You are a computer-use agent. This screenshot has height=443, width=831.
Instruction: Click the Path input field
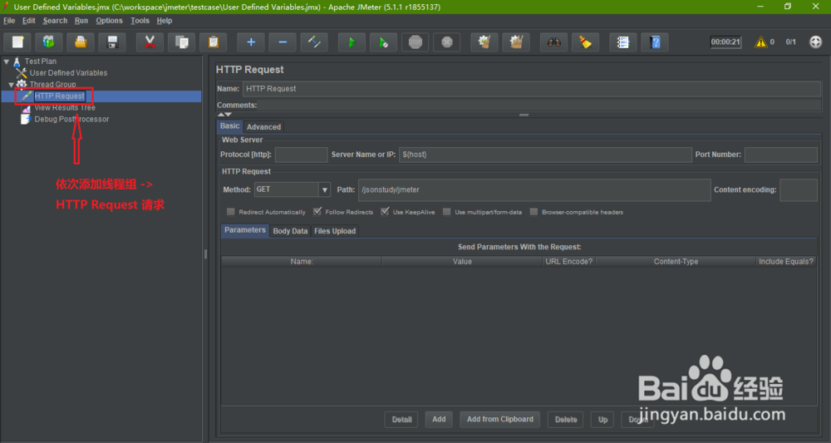pyautogui.click(x=534, y=190)
